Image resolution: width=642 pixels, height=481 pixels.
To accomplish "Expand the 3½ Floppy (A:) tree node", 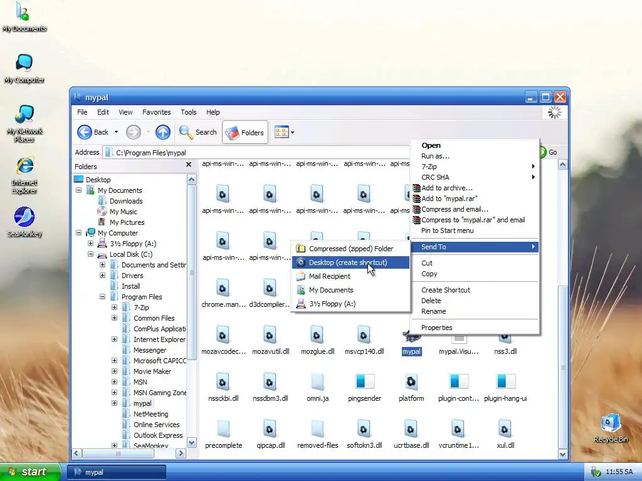I will pyautogui.click(x=90, y=244).
